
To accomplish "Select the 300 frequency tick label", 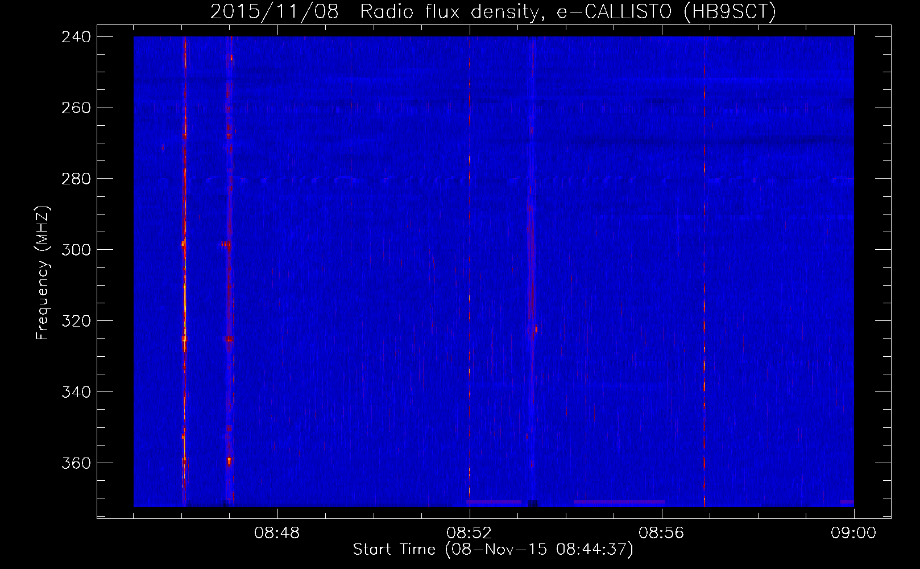I will (76, 250).
